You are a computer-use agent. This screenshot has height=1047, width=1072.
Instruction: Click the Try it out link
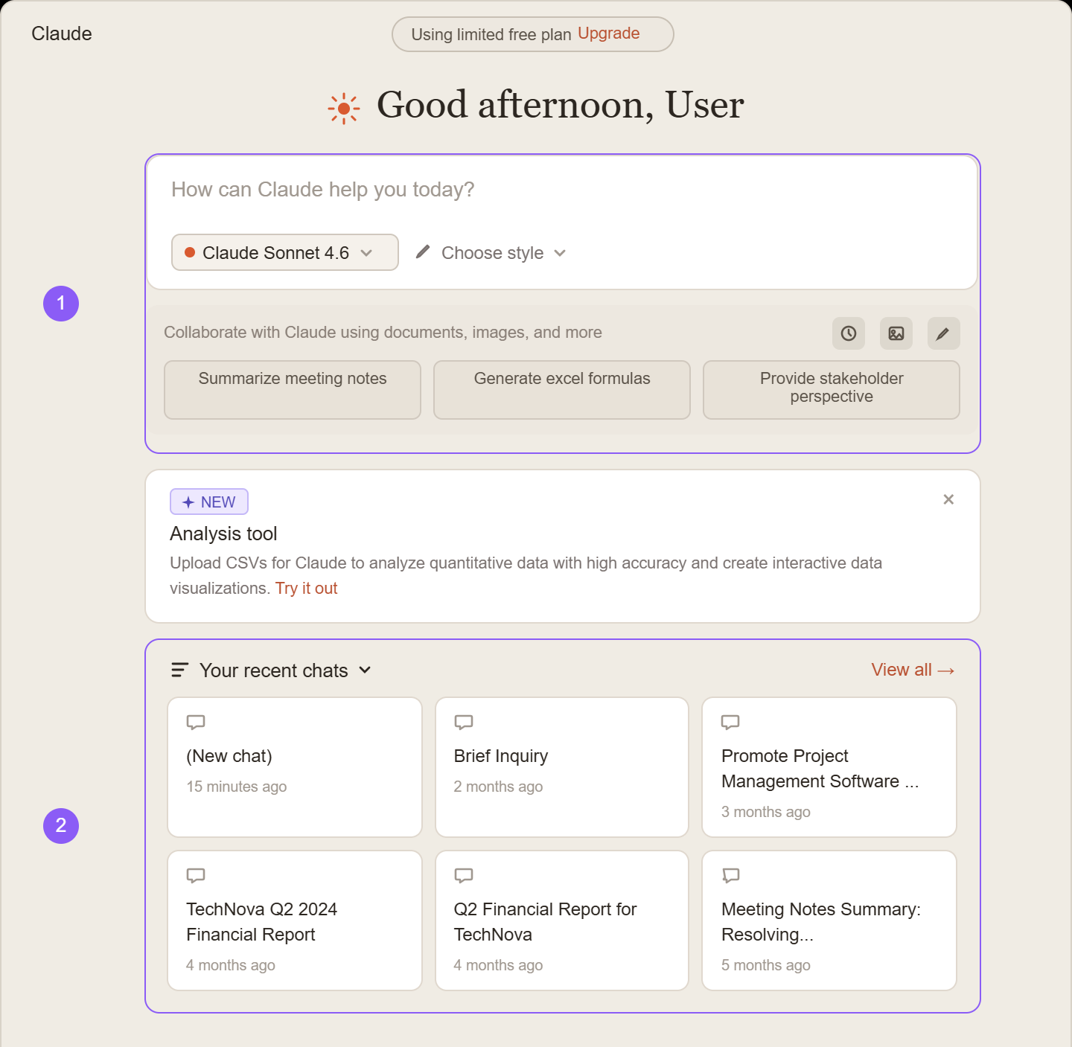[306, 588]
